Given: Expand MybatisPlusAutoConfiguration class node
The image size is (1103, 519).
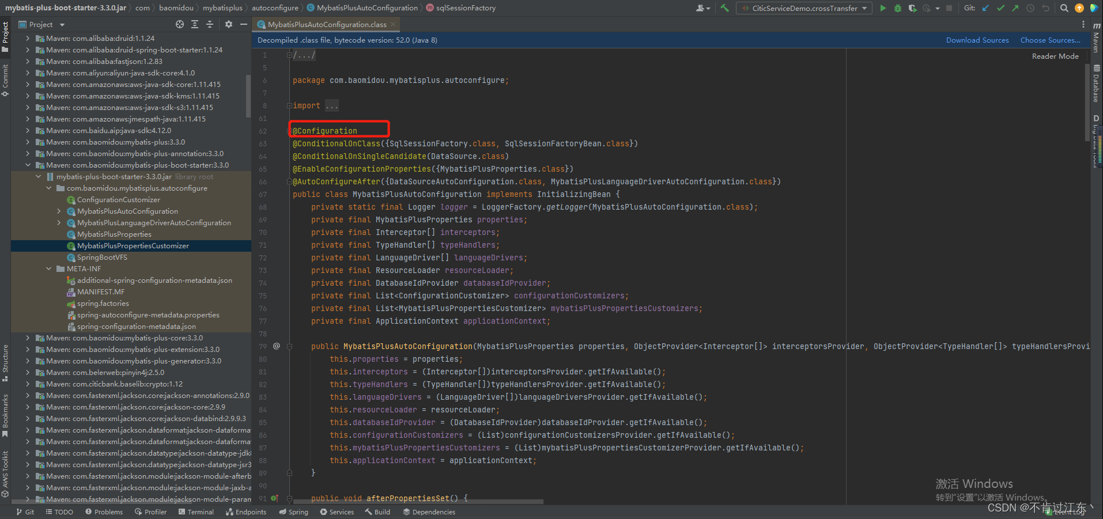Looking at the screenshot, I should tap(59, 211).
